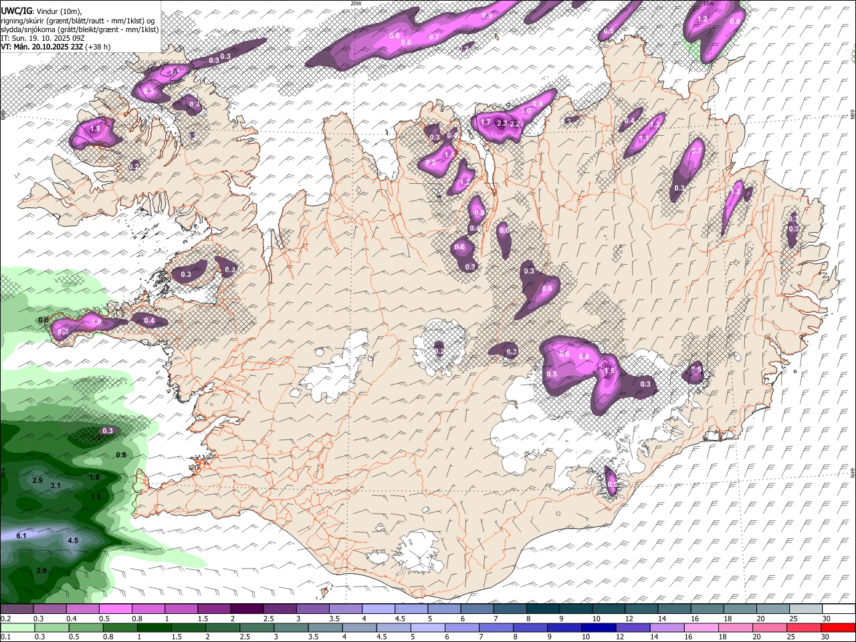The height and width of the screenshot is (642, 856).
Task: Select the 'IT: Sun. 19. 10. 2025 09Z' line
Action: [x=42, y=38]
